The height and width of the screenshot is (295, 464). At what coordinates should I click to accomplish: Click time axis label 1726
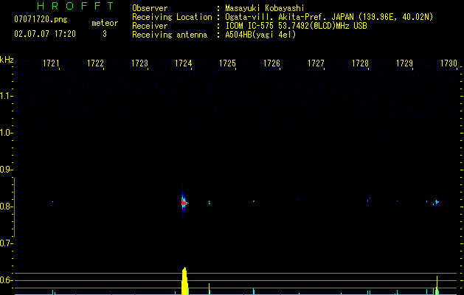pyautogui.click(x=271, y=63)
